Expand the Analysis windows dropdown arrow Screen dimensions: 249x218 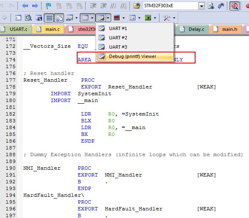point(123,18)
